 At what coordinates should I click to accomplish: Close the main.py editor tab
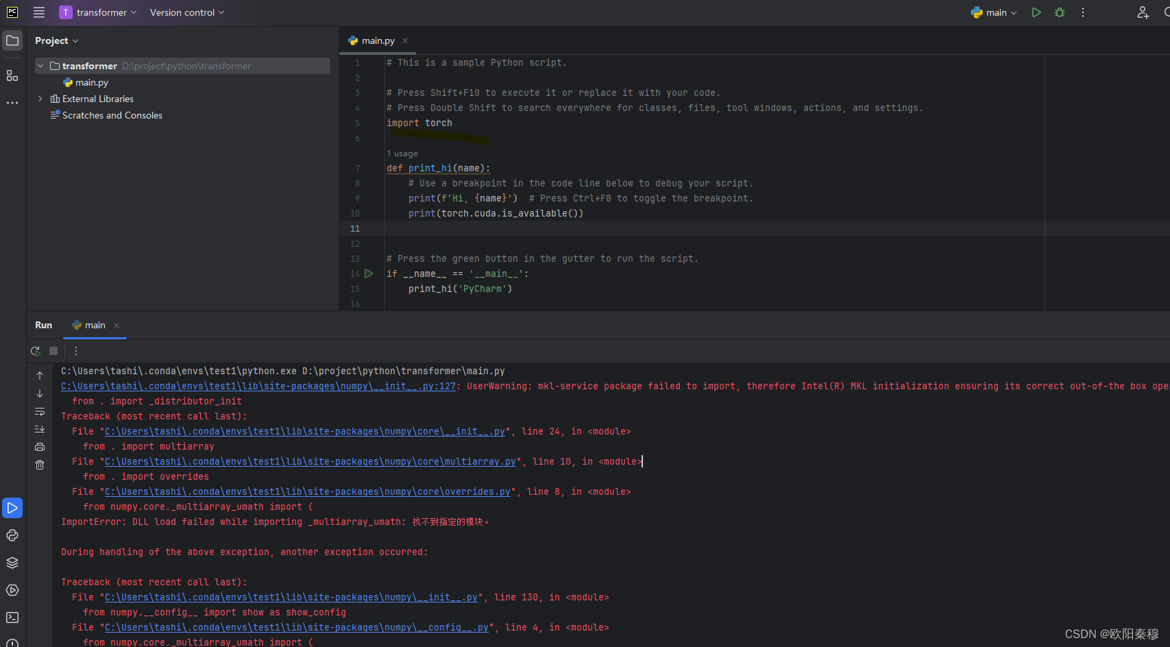tap(405, 40)
